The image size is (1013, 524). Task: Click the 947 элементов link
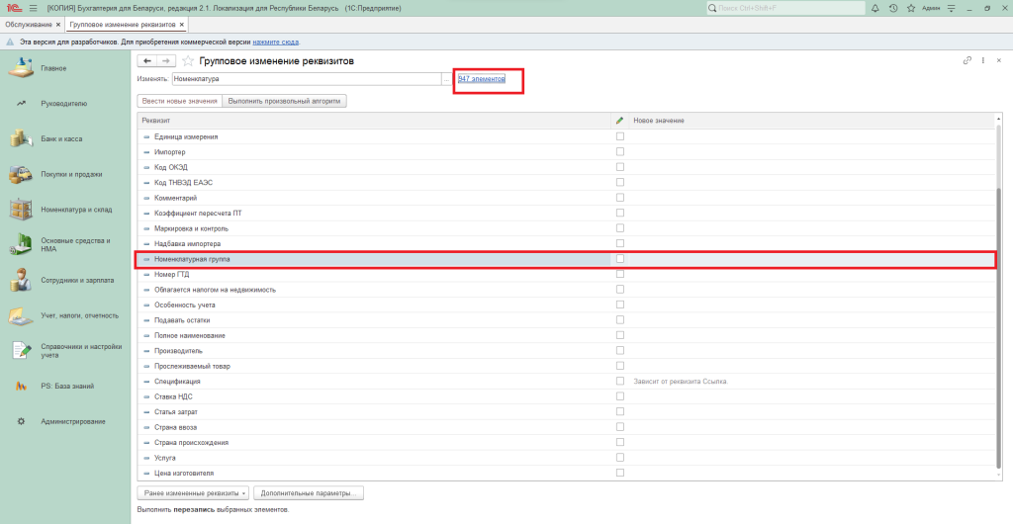(482, 79)
